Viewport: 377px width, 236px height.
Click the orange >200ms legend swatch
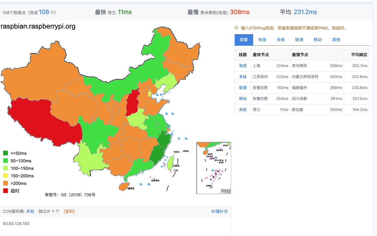pyautogui.click(x=6, y=183)
